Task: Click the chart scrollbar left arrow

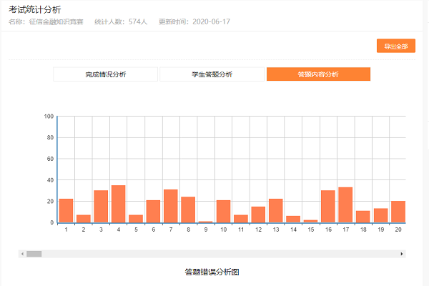Action: 23,254
